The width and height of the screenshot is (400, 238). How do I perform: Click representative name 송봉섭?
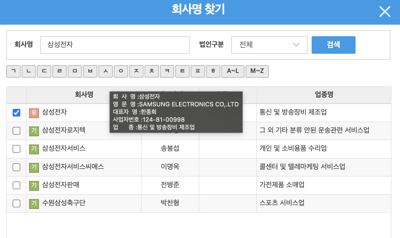click(170, 148)
